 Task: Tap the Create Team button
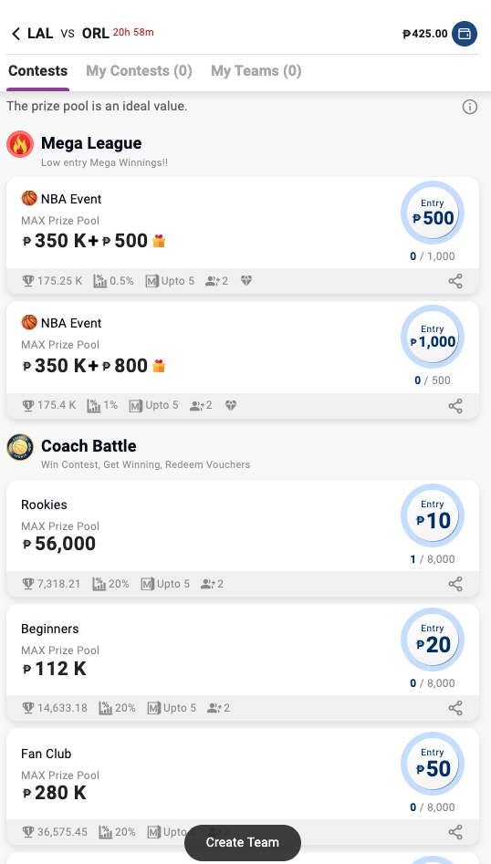coord(243,842)
